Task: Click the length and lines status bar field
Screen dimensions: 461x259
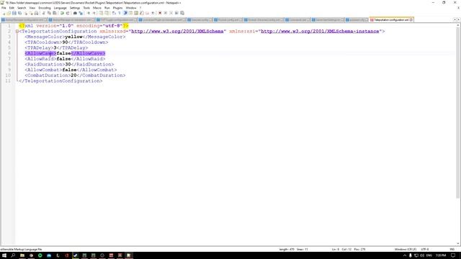Action: coord(293,250)
